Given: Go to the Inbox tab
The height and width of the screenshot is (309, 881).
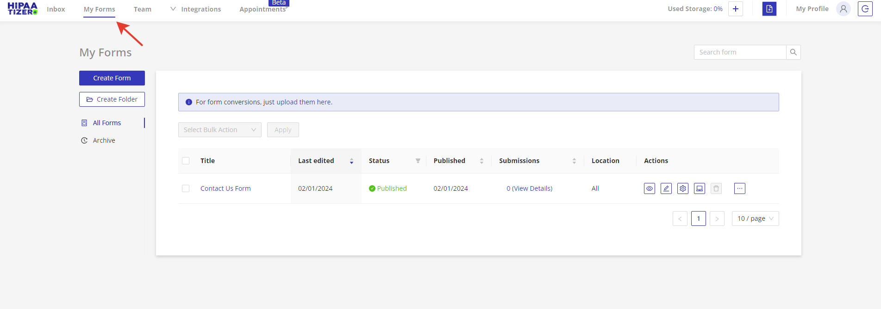Looking at the screenshot, I should tap(56, 9).
